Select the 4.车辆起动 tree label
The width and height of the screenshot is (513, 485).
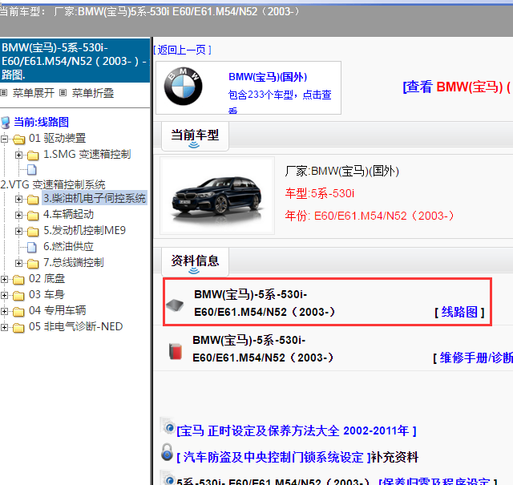(68, 214)
